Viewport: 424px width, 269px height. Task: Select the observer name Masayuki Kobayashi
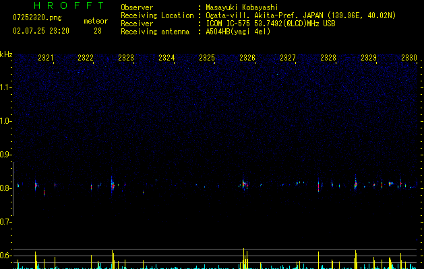coord(242,7)
